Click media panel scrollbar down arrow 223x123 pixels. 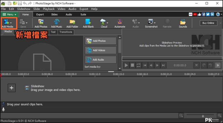120,68
